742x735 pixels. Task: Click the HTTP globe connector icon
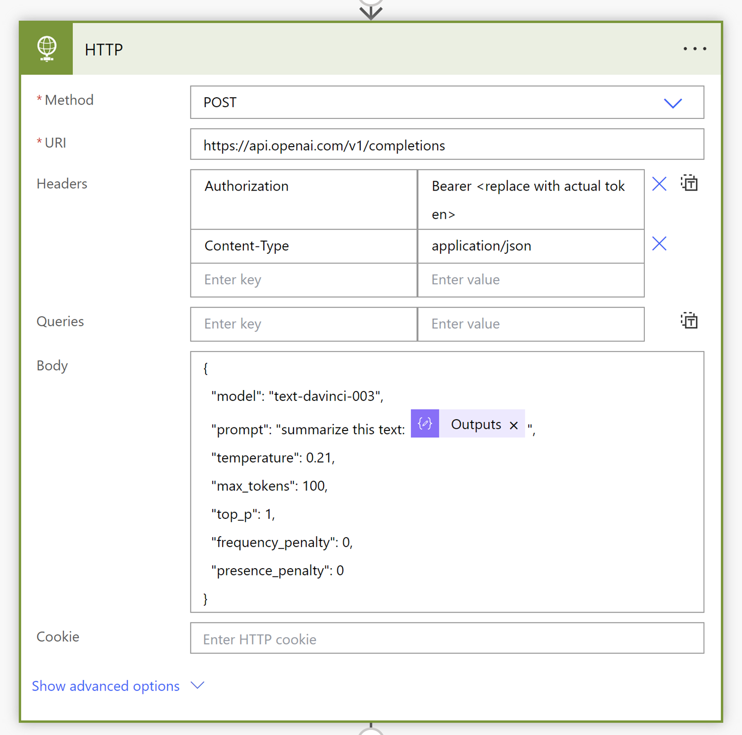coord(47,49)
